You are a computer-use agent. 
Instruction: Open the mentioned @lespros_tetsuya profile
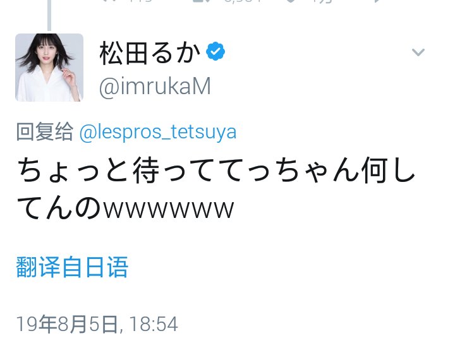pyautogui.click(x=158, y=132)
